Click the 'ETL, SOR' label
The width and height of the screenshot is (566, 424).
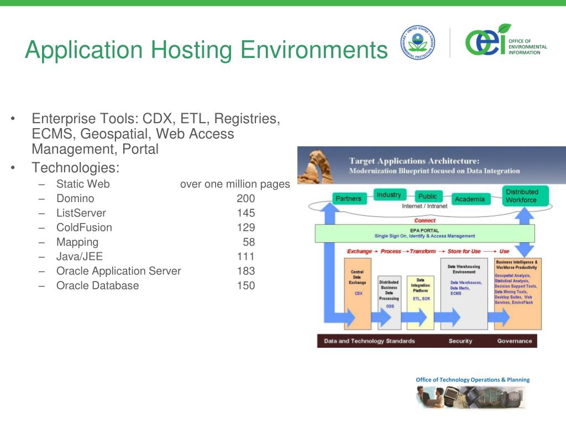click(421, 299)
